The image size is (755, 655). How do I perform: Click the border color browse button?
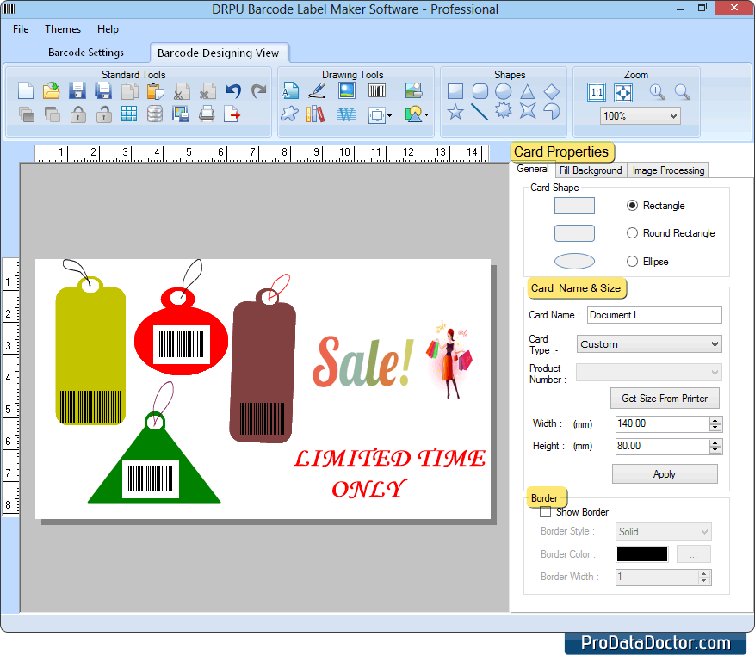point(693,554)
